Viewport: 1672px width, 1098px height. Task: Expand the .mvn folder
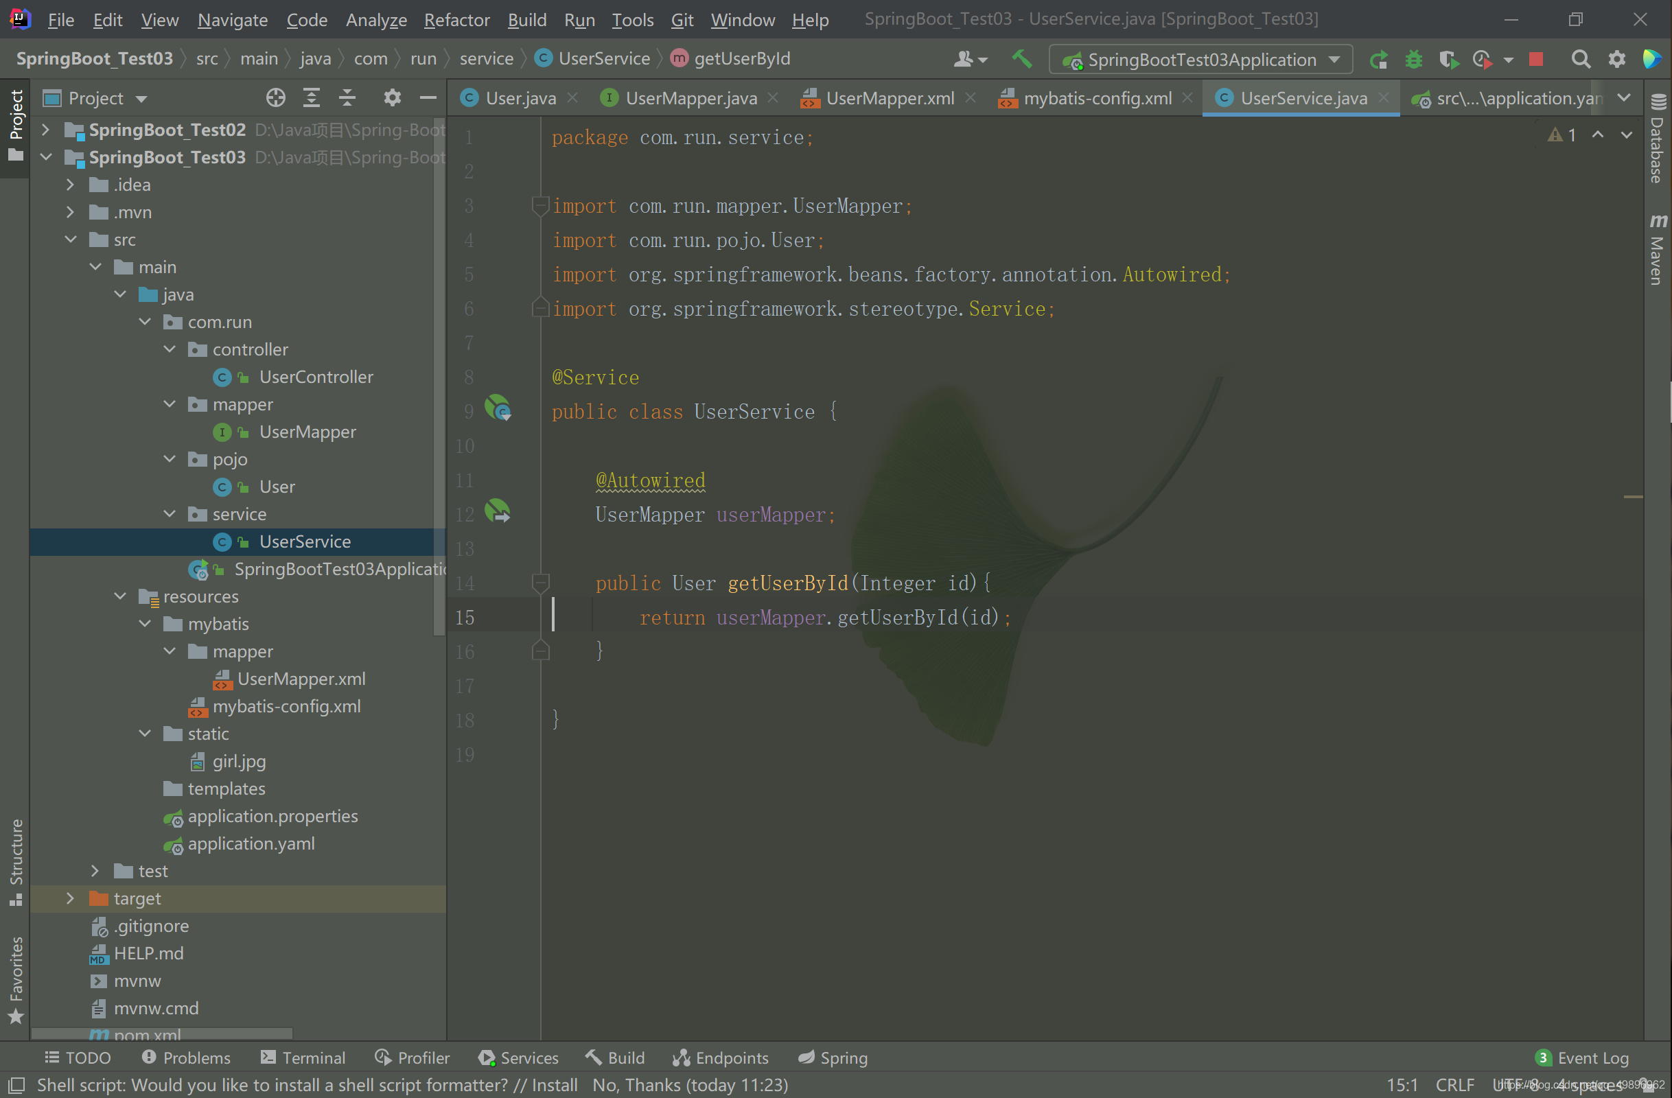click(70, 211)
